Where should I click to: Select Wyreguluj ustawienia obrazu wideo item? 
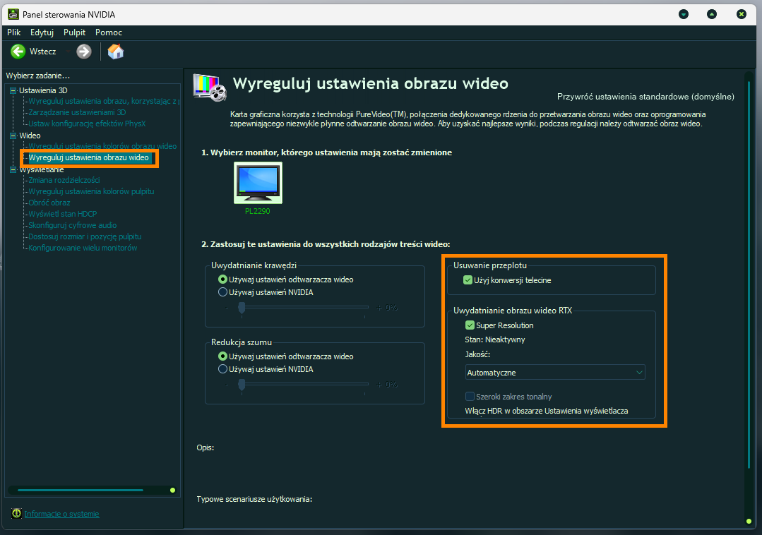(89, 157)
